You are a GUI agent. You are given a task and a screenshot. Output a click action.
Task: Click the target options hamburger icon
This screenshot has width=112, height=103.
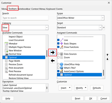104,27
